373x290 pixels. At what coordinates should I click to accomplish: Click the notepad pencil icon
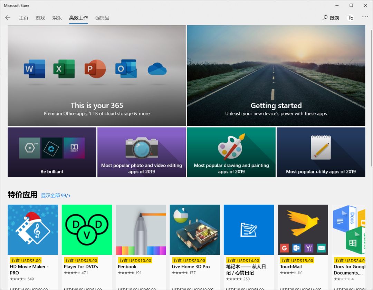coord(321,147)
